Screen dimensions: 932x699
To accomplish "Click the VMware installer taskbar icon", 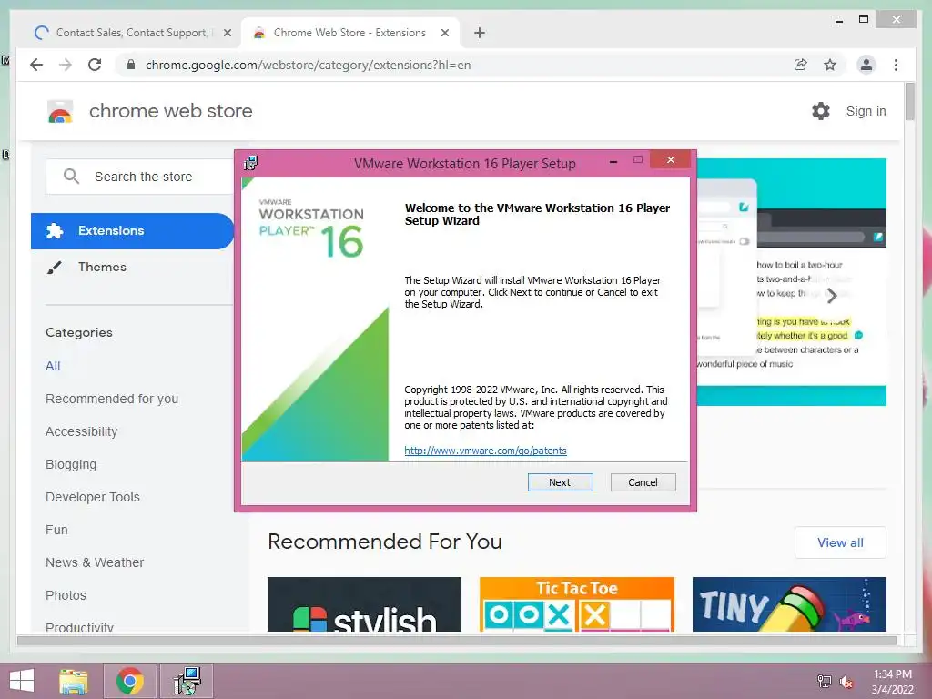I will (x=187, y=681).
